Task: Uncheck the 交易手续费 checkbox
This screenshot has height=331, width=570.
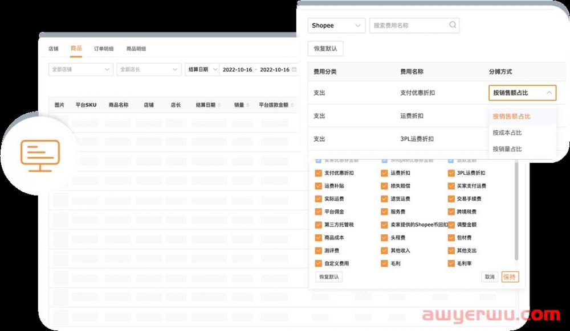Action: click(450, 198)
